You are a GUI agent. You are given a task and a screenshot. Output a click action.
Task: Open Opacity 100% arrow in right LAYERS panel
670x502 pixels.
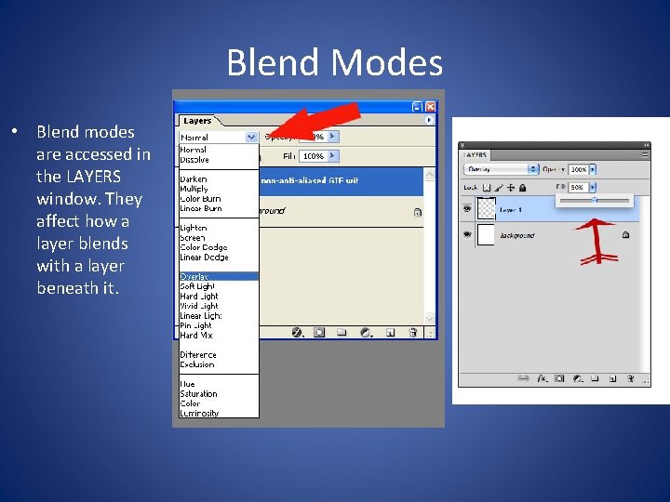(592, 169)
